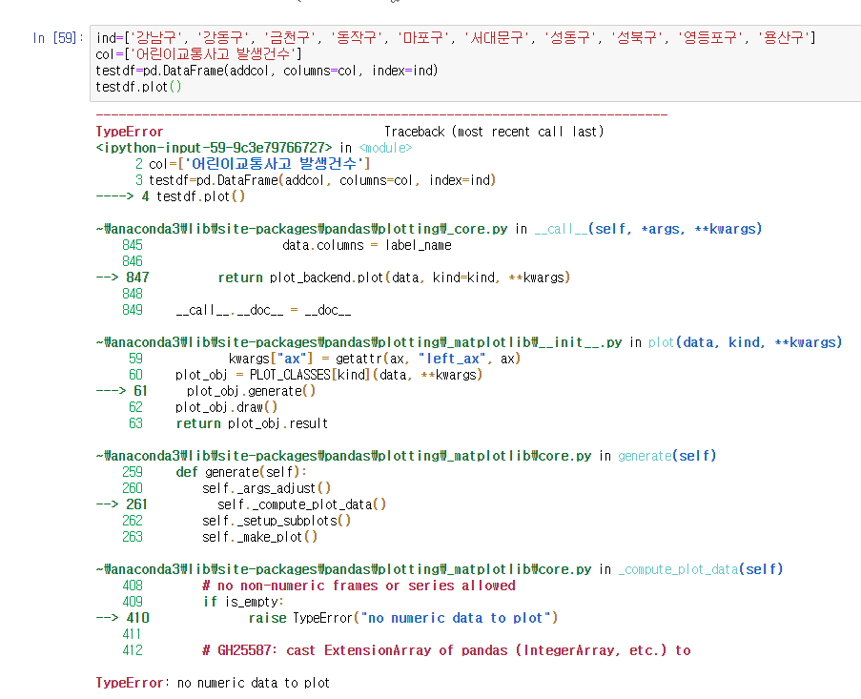Click traceback line 409 if is_empty

pyautogui.click(x=203, y=602)
